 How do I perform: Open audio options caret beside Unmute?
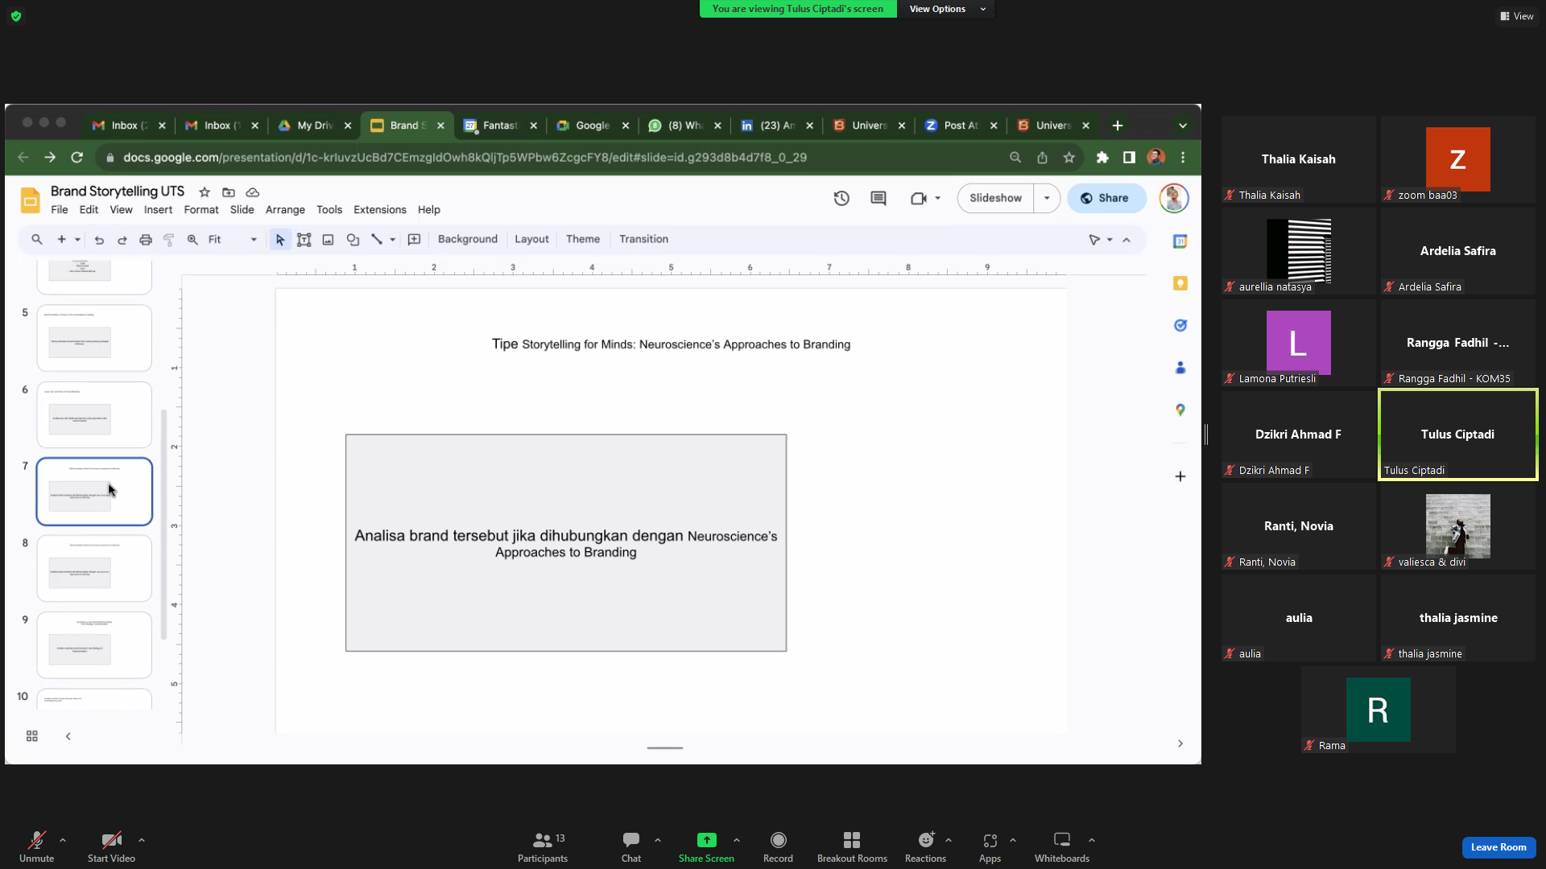tap(63, 840)
